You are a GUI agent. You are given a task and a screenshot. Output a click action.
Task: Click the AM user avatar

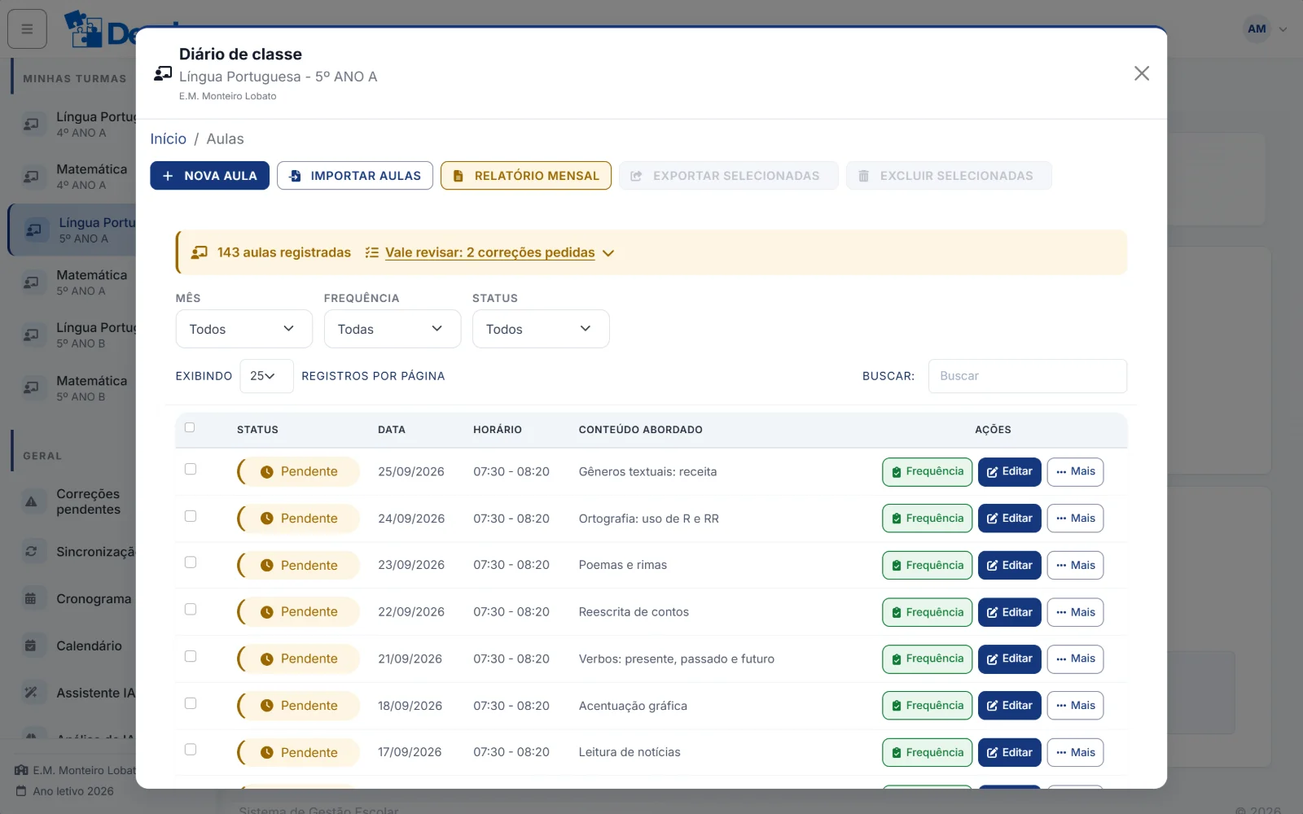[1257, 29]
